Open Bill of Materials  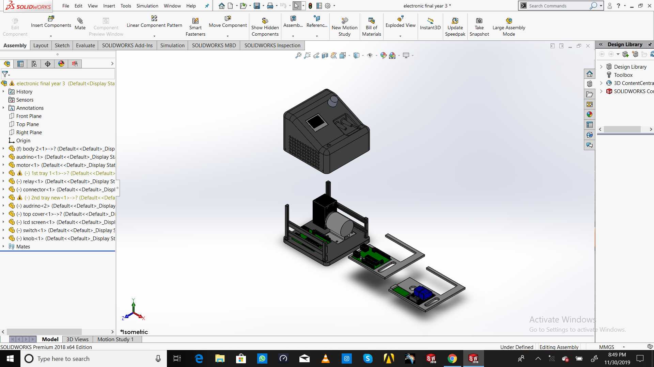point(372,27)
